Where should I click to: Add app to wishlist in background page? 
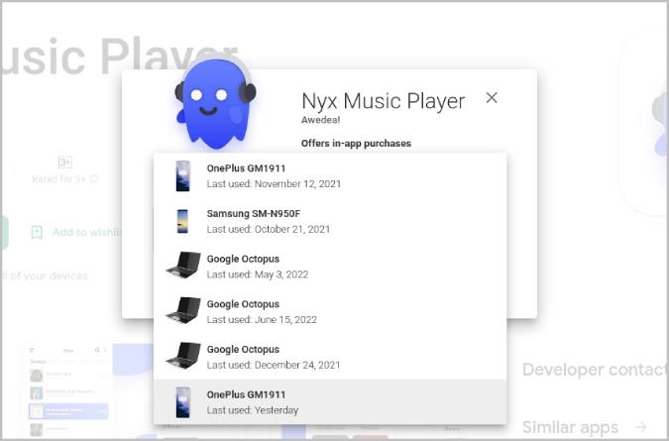[x=76, y=232]
